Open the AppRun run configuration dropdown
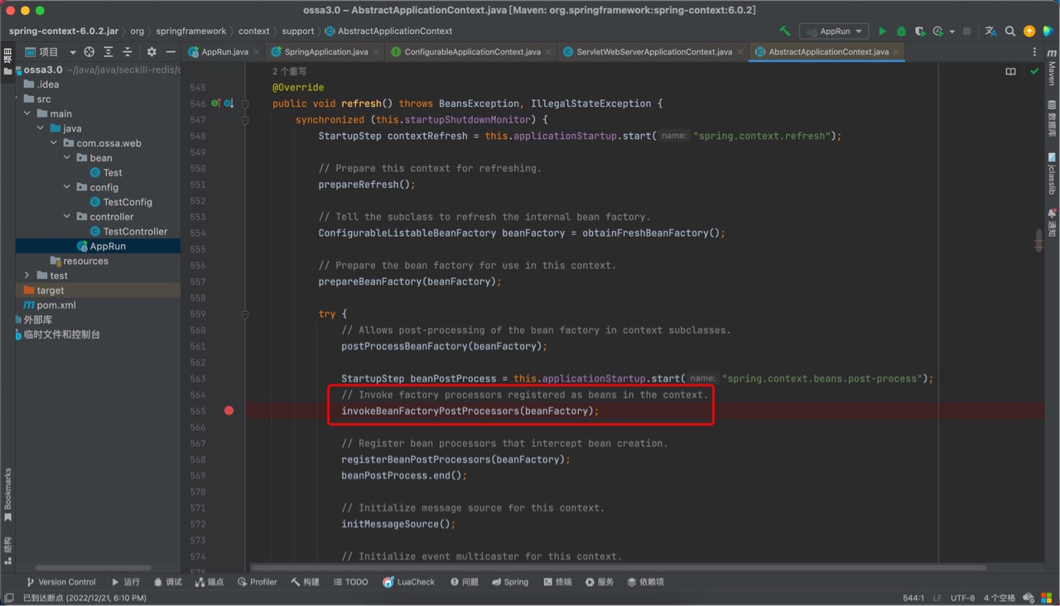 point(835,31)
